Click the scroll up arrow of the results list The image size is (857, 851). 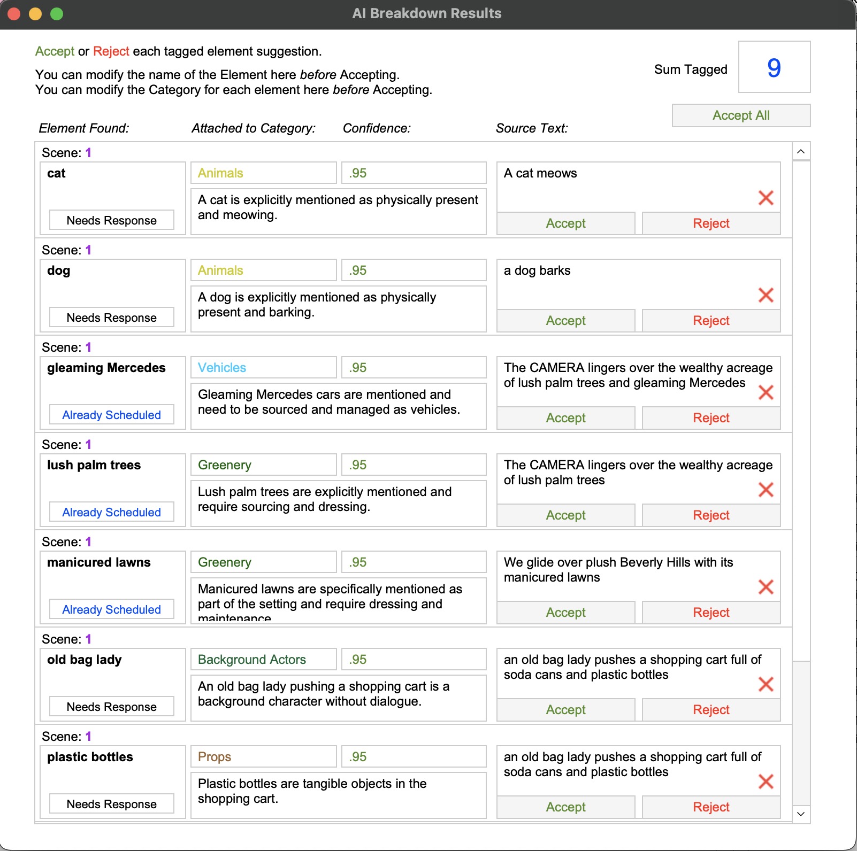[801, 151]
